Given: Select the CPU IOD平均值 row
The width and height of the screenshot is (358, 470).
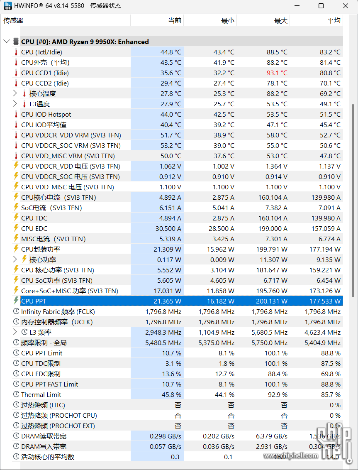Looking at the screenshot, I should (182, 125).
